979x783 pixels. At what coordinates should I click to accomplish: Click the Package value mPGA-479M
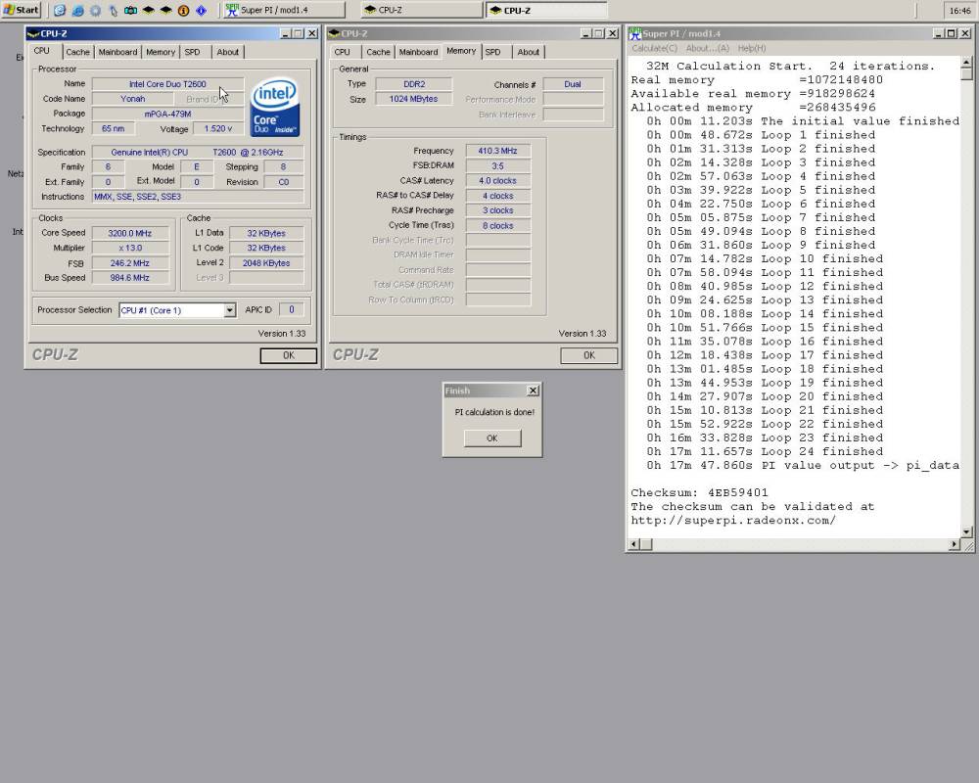tap(167, 114)
